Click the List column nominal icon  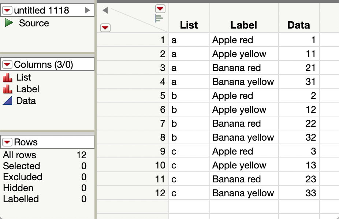(8, 78)
